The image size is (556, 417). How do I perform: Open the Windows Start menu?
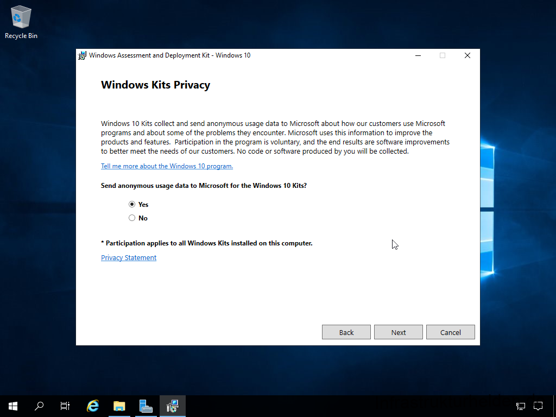click(x=13, y=406)
